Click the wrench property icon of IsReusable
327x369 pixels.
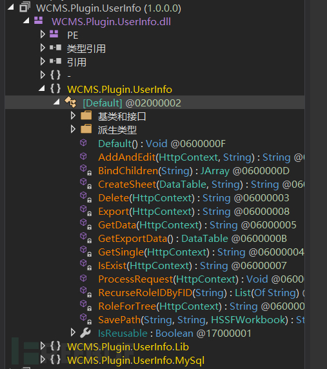click(85, 332)
